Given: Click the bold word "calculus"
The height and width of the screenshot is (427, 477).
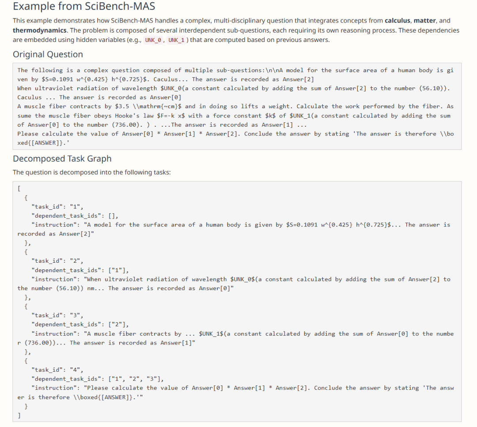Looking at the screenshot, I should (x=397, y=21).
